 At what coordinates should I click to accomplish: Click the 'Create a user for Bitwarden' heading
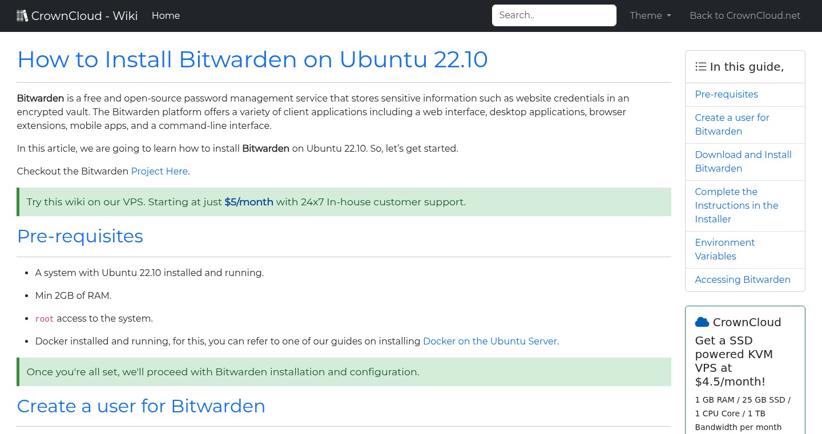point(141,405)
